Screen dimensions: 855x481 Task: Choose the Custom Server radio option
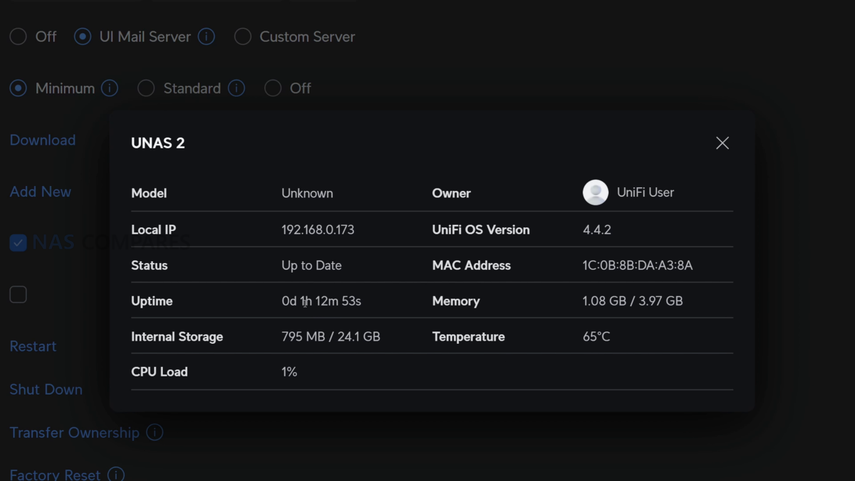click(242, 37)
